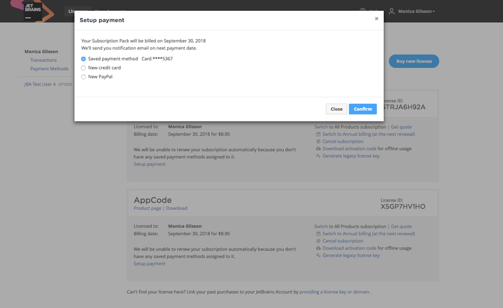Select New PayPal radio button

tap(84, 77)
